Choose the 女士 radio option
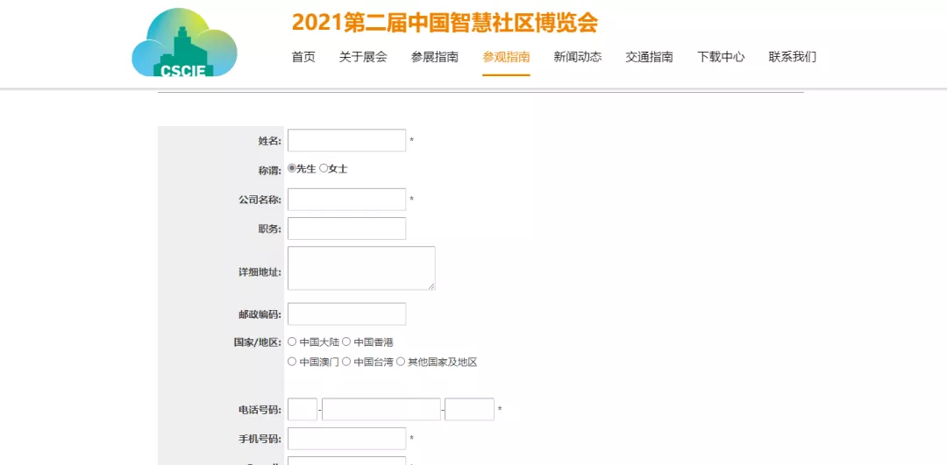The width and height of the screenshot is (947, 465). 324,168
